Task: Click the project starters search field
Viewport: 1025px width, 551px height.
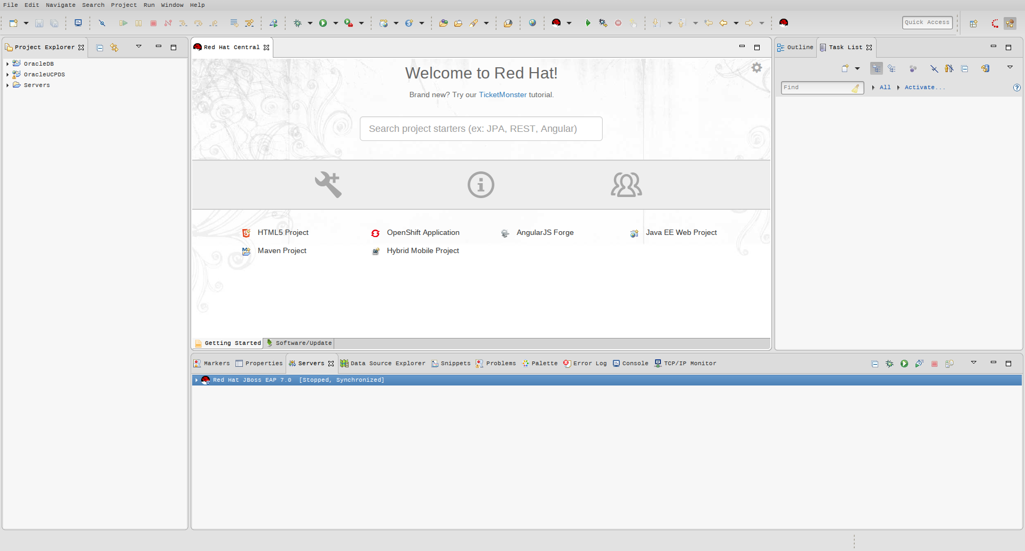Action: pos(481,129)
